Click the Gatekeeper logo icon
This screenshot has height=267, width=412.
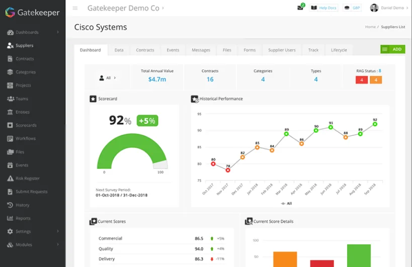pos(10,13)
